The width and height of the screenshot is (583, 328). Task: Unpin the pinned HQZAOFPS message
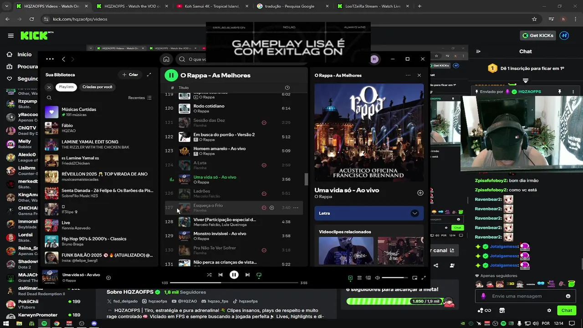[560, 92]
